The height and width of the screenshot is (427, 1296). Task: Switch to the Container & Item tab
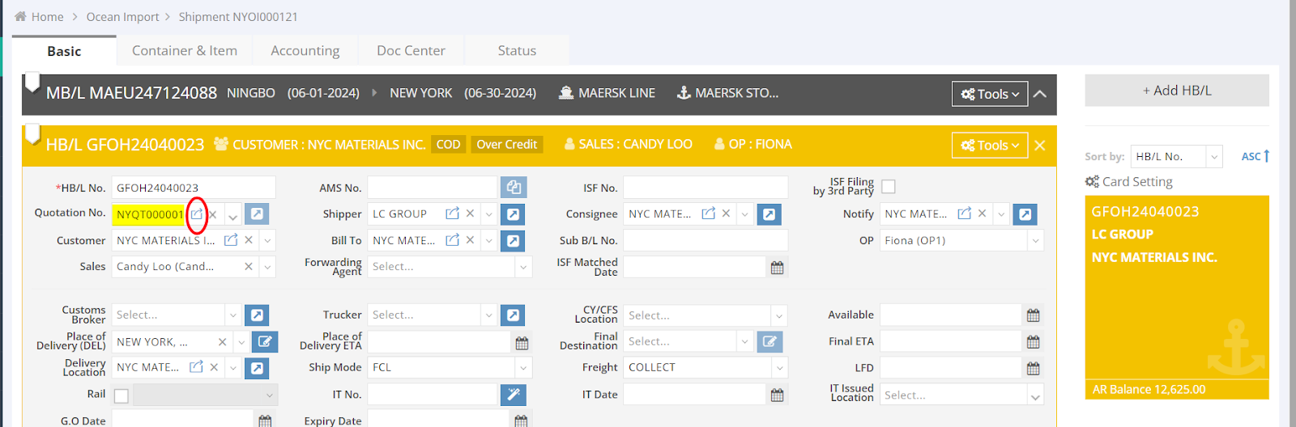(x=185, y=51)
